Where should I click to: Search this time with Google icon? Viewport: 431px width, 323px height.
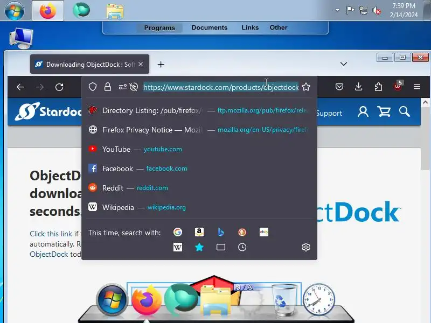pyautogui.click(x=178, y=232)
